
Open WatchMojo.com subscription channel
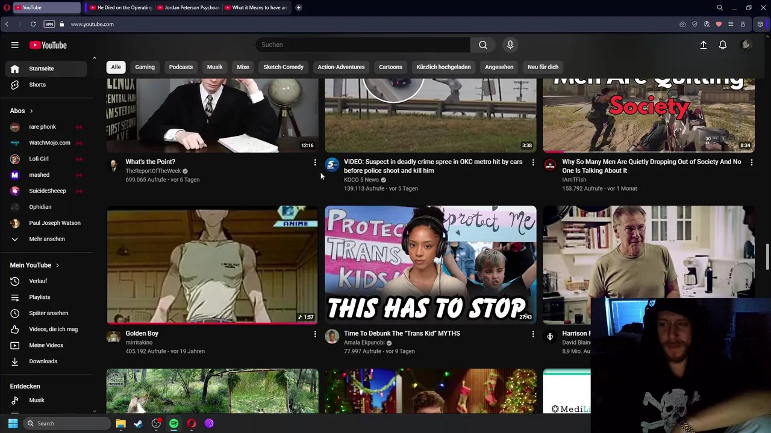(x=47, y=143)
